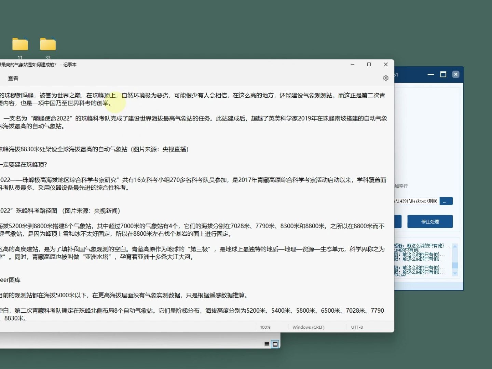Click the browse "..." button beside the Desktop path
The image size is (492, 369).
pyautogui.click(x=446, y=201)
